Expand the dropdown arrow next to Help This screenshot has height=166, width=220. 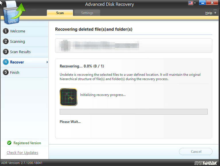pyautogui.click(x=215, y=13)
